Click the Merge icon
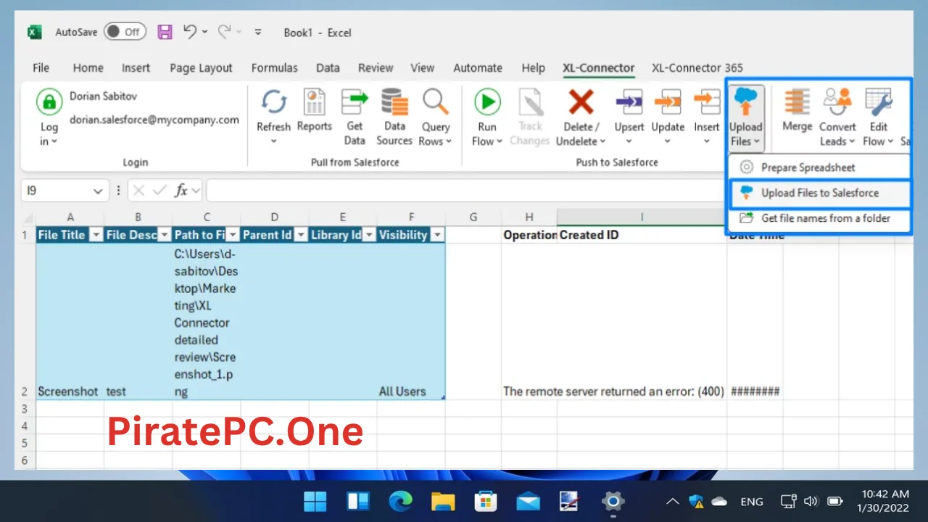This screenshot has width=928, height=522. tap(797, 102)
